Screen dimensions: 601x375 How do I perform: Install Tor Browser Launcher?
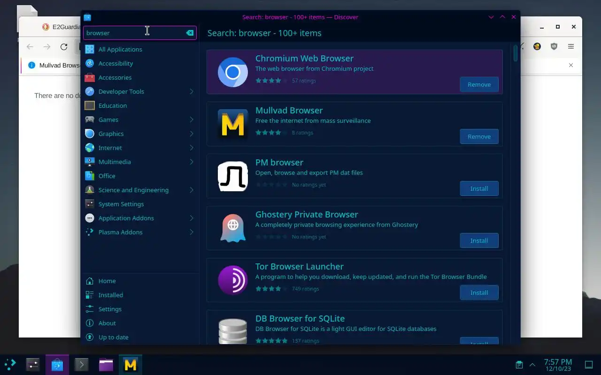(x=479, y=292)
